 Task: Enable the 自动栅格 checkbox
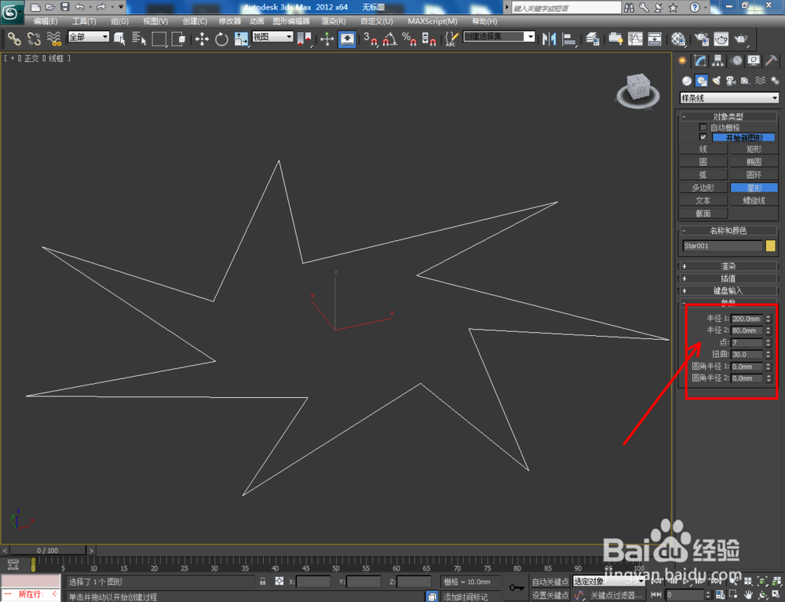click(x=703, y=128)
